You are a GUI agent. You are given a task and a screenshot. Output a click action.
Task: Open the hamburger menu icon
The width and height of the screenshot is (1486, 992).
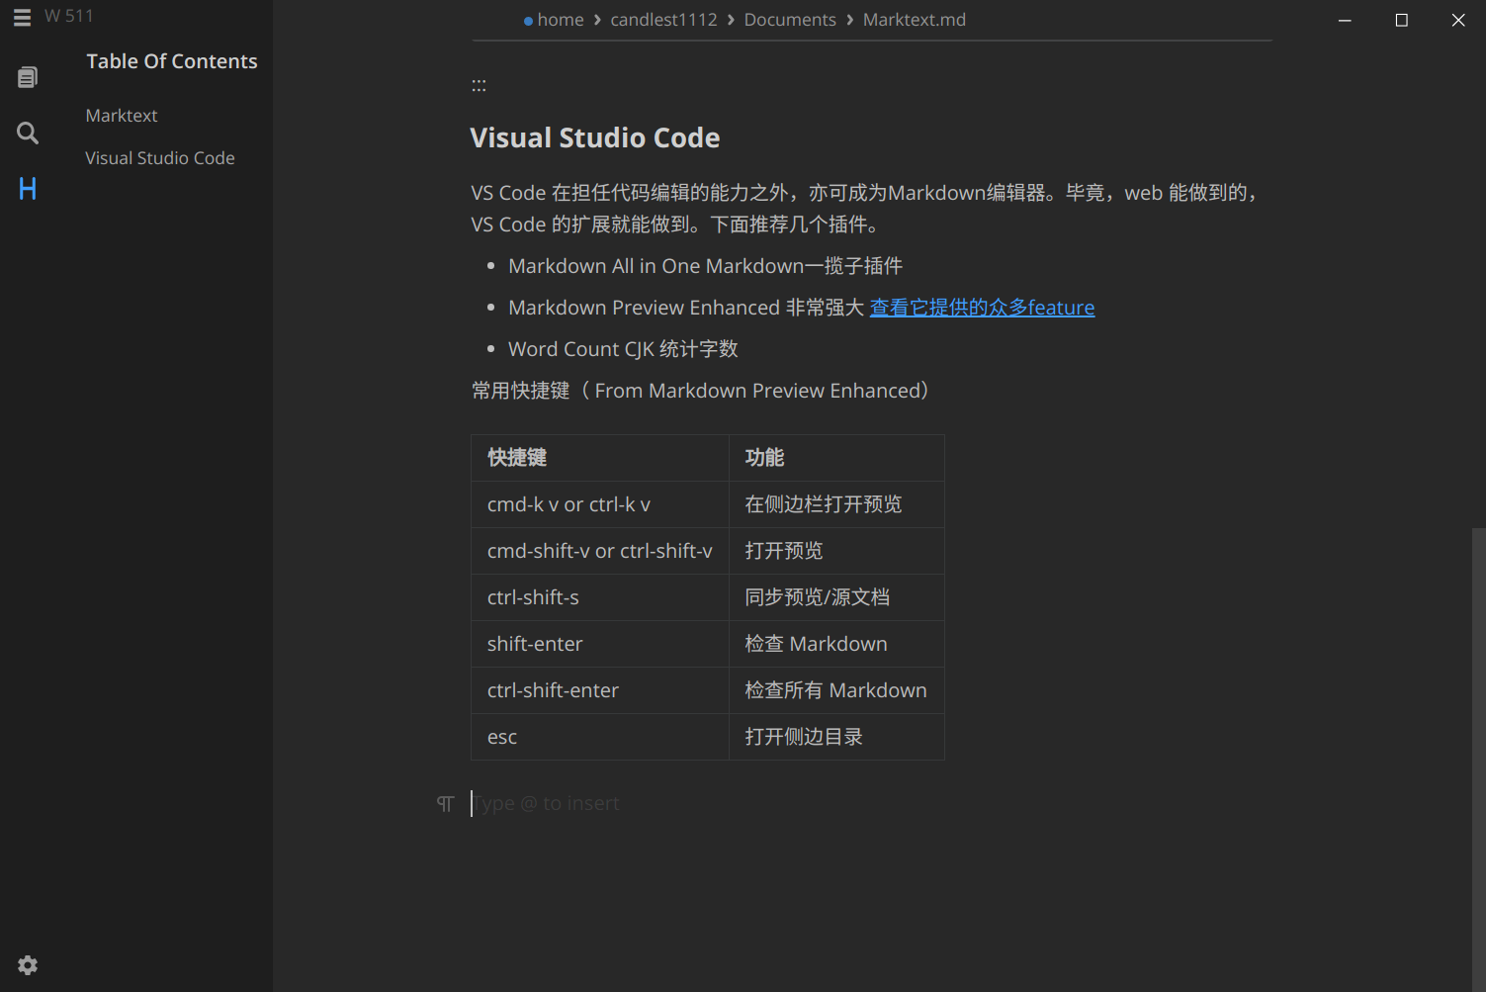[x=22, y=17]
